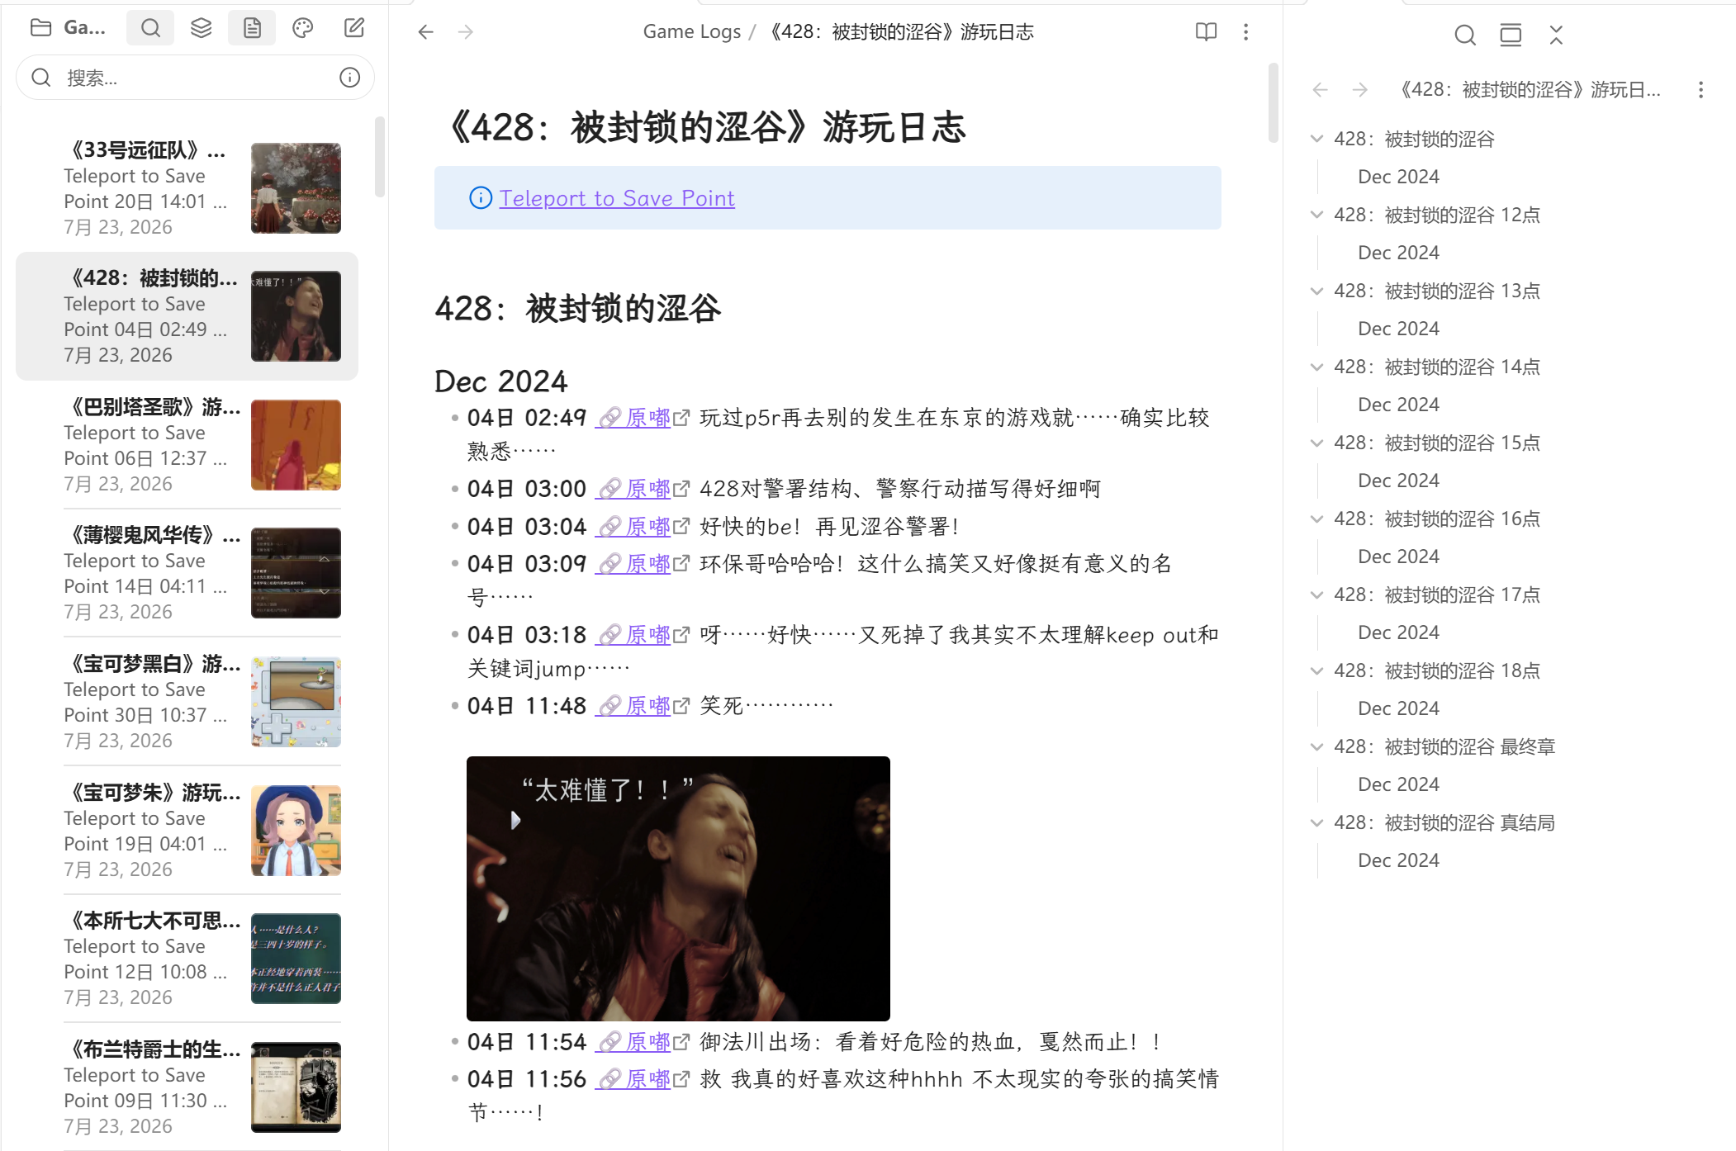Click the window layout icon in right pane

(1511, 35)
